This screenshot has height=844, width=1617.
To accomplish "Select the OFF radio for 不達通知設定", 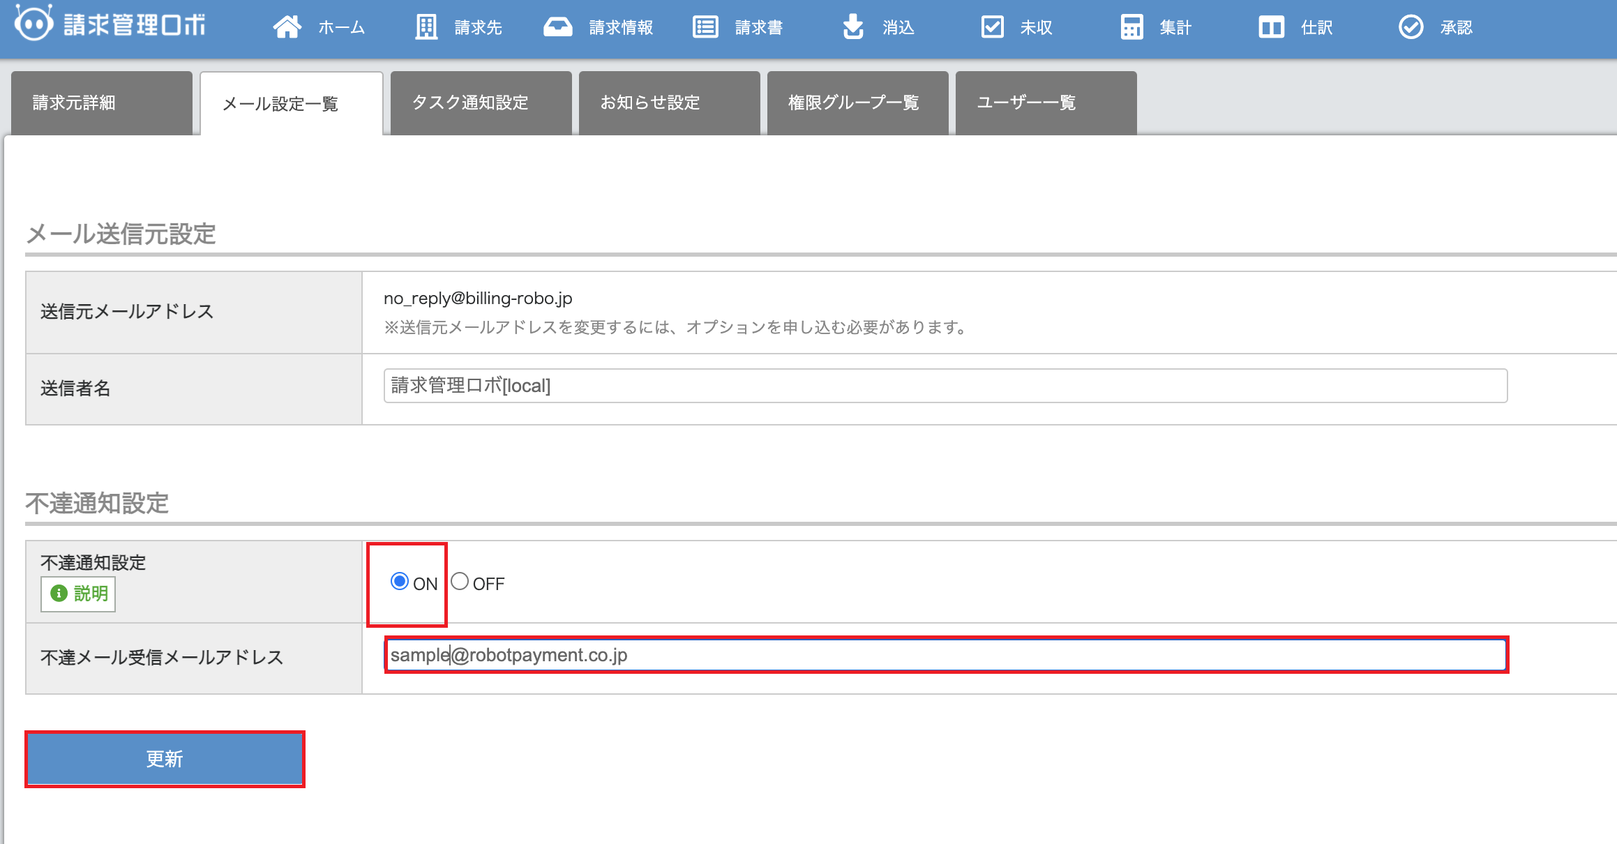I will pyautogui.click(x=460, y=581).
